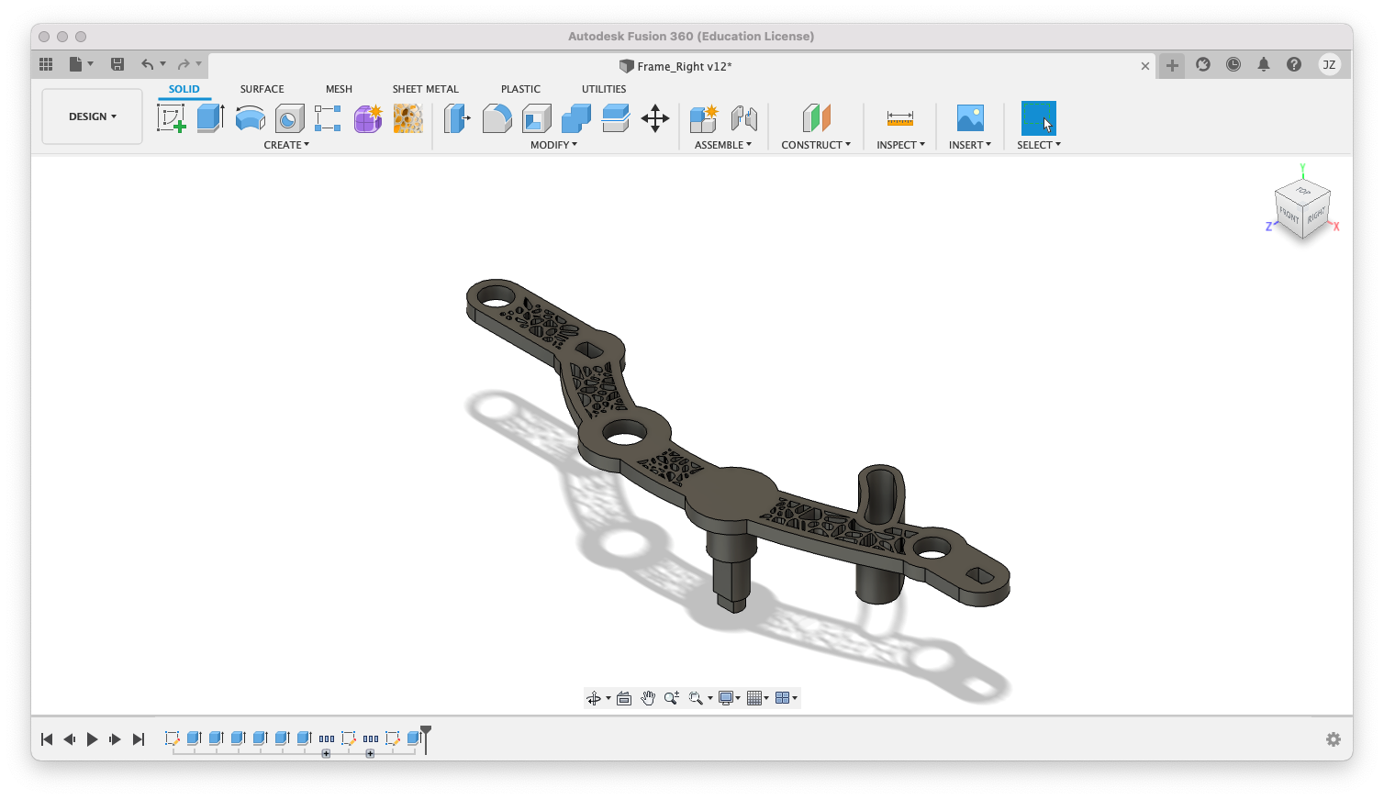Step forward one timeline feature

(115, 739)
